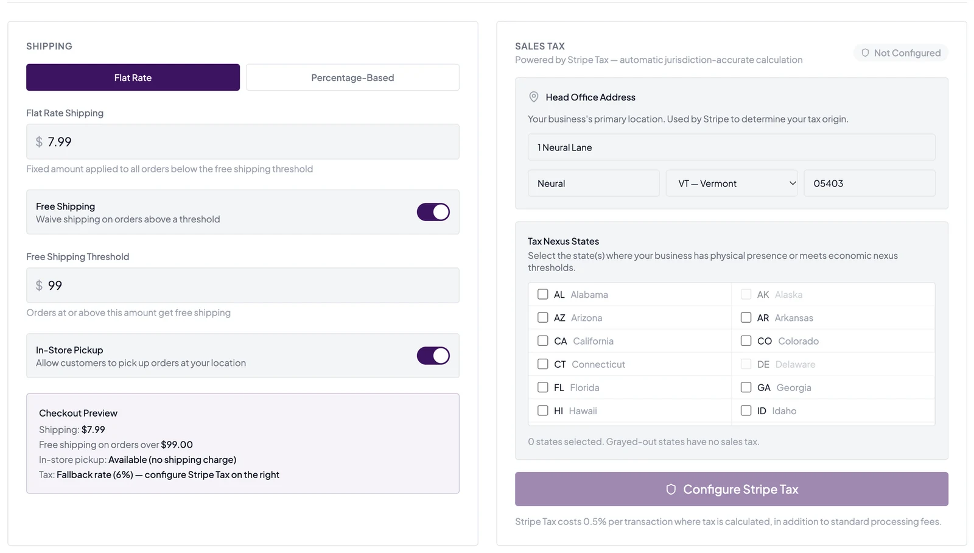
Task: Disable the Free Shipping toggle
Action: (x=433, y=212)
